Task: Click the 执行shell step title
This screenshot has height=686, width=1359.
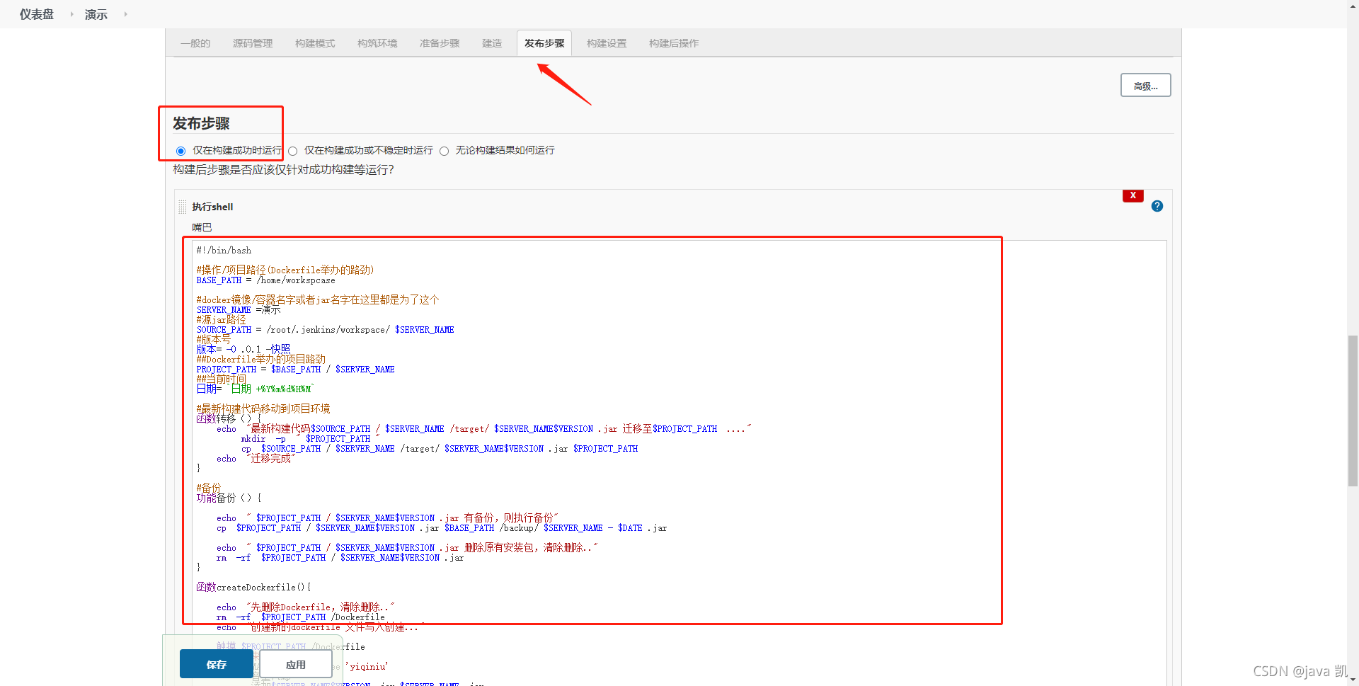Action: click(x=212, y=207)
